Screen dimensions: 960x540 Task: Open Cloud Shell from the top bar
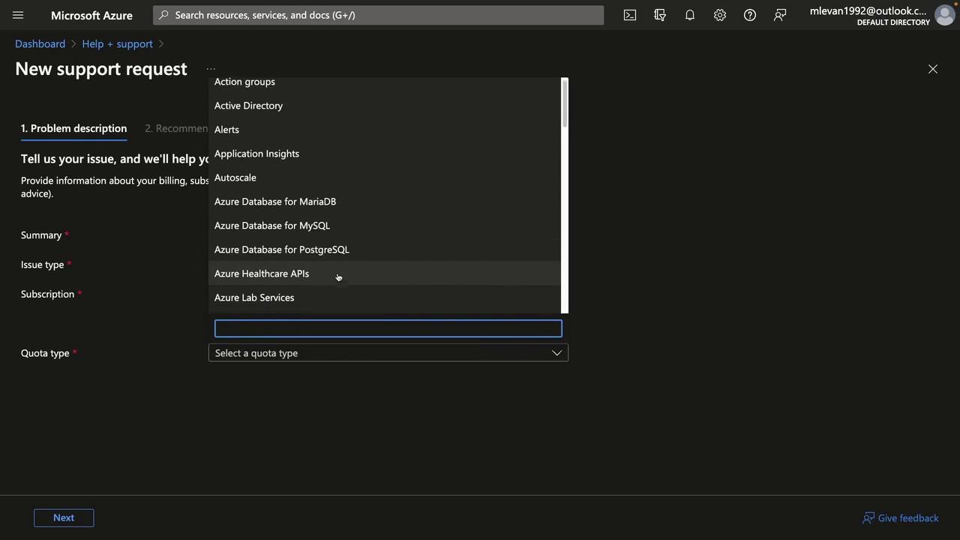[630, 15]
